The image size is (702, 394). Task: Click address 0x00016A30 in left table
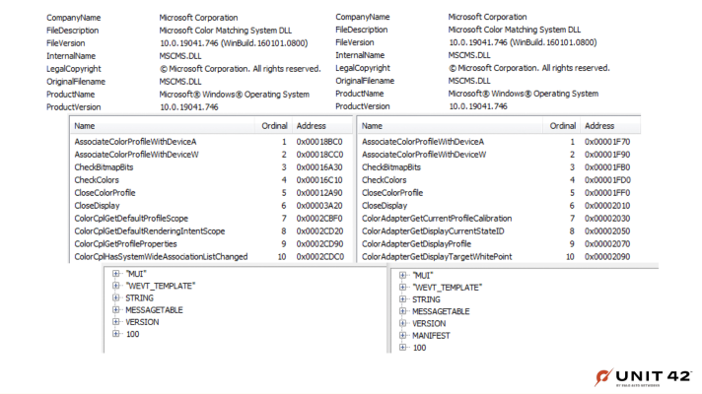[319, 167]
